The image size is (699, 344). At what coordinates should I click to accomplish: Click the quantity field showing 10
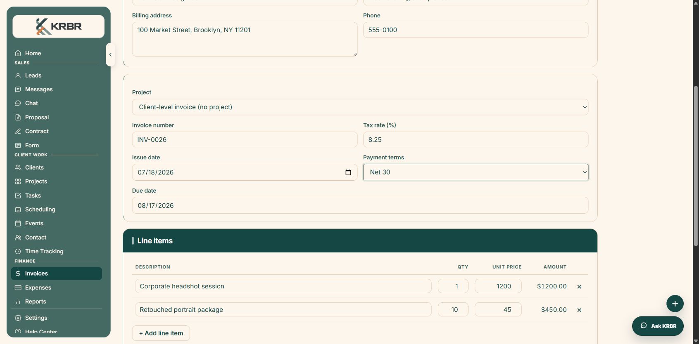pos(453,310)
